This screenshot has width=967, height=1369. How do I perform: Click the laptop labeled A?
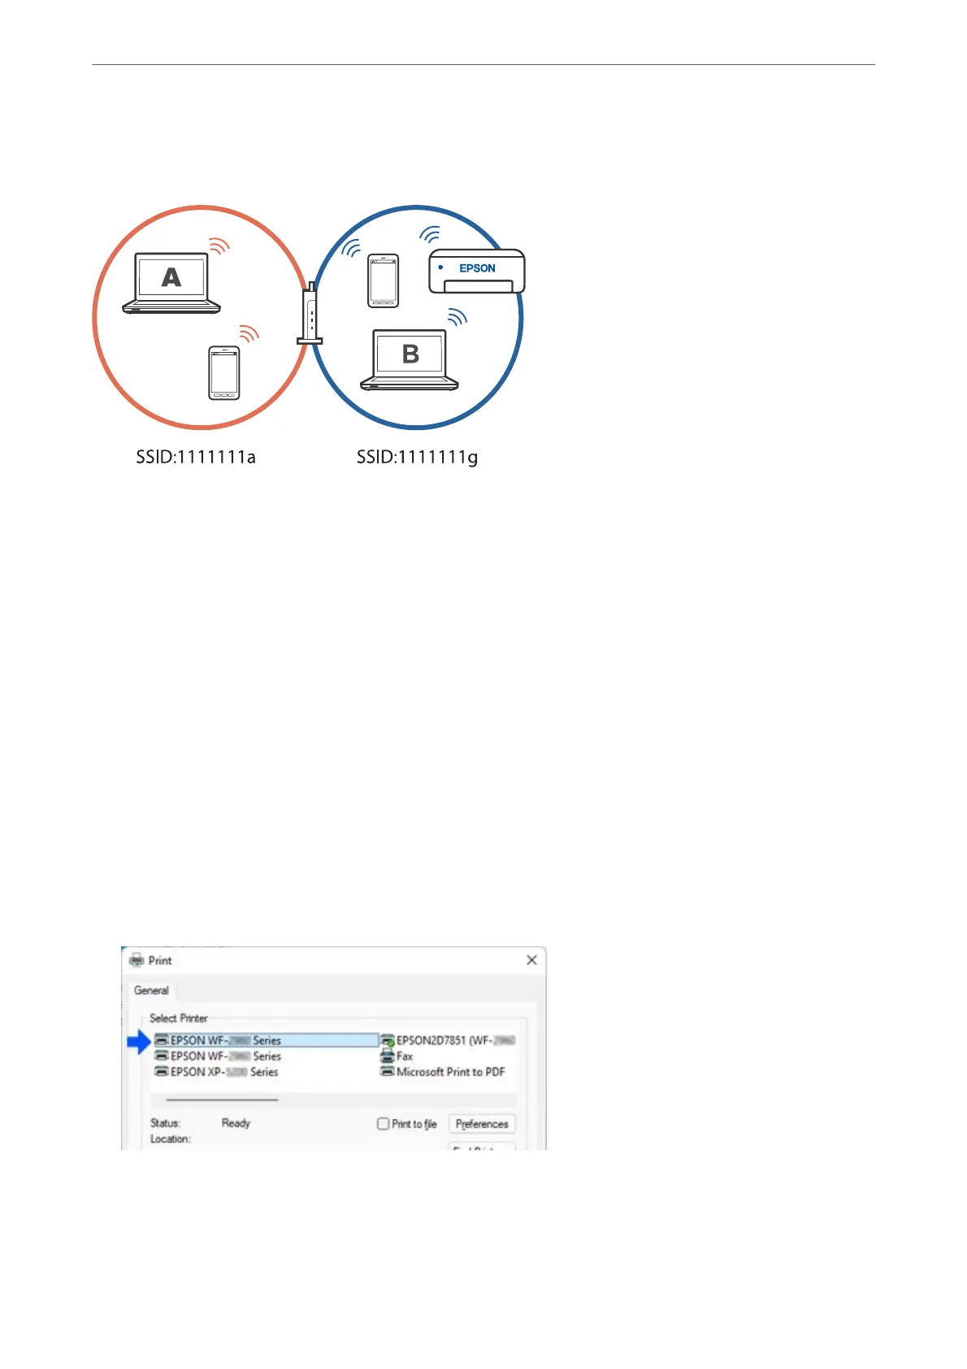171,283
